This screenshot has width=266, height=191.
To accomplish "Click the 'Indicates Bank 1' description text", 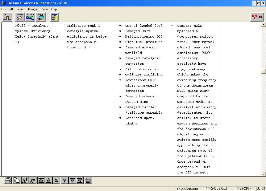I will tap(83, 26).
